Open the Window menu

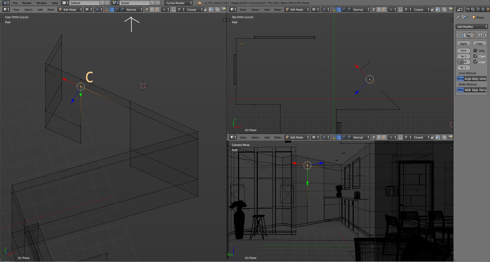42,3
